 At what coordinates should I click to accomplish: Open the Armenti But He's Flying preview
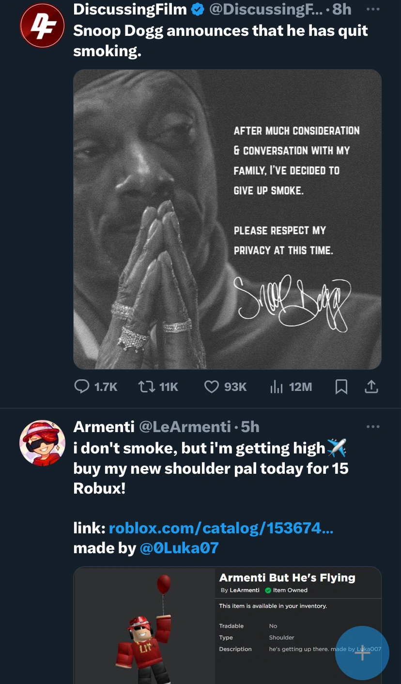coord(227,625)
